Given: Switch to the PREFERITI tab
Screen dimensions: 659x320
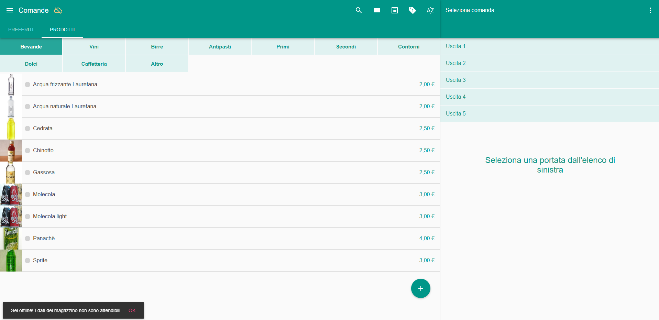Looking at the screenshot, I should point(21,30).
